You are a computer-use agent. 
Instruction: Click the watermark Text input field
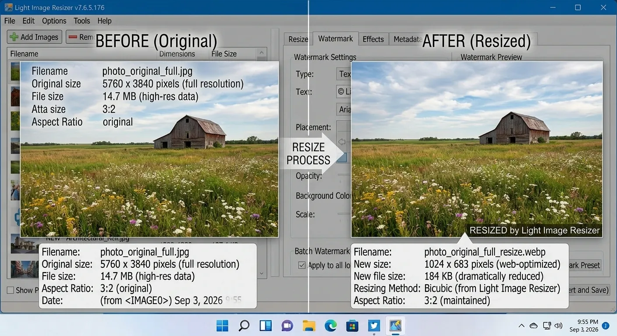(344, 92)
